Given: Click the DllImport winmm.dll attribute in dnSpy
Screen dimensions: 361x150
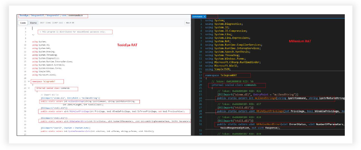Looking at the screenshot, I should click(258, 94).
